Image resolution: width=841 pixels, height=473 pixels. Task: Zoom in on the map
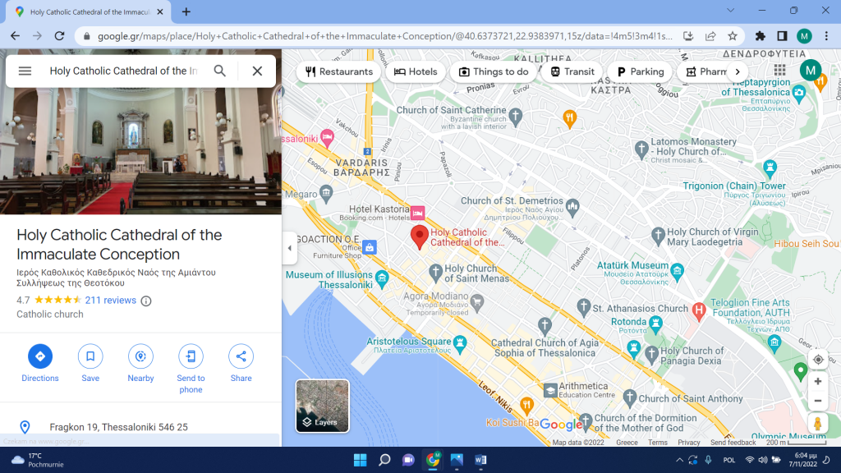[817, 381]
